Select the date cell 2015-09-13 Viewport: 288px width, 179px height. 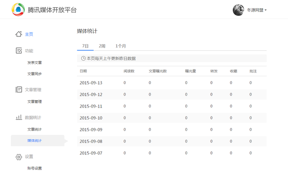(91, 83)
